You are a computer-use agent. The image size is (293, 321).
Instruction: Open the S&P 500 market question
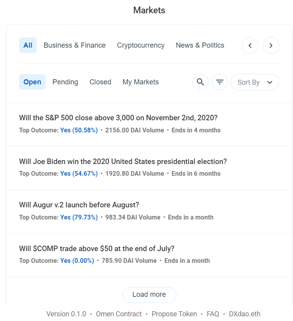pyautogui.click(x=118, y=118)
